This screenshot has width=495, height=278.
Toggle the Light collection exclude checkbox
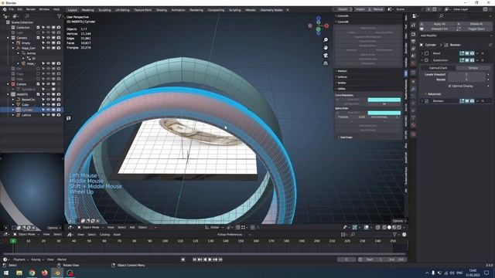pyautogui.click(x=38, y=32)
